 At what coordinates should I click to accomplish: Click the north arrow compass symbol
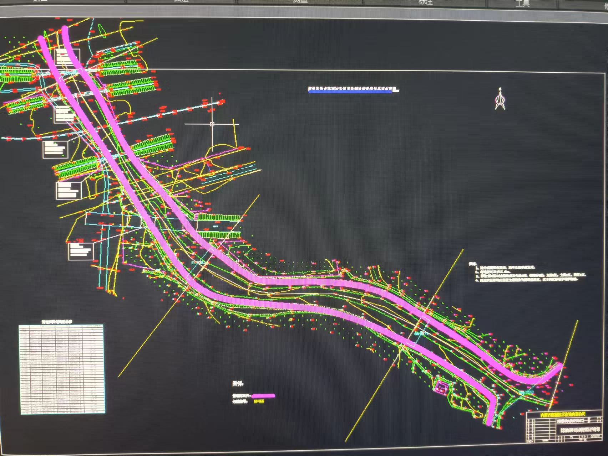(500, 99)
